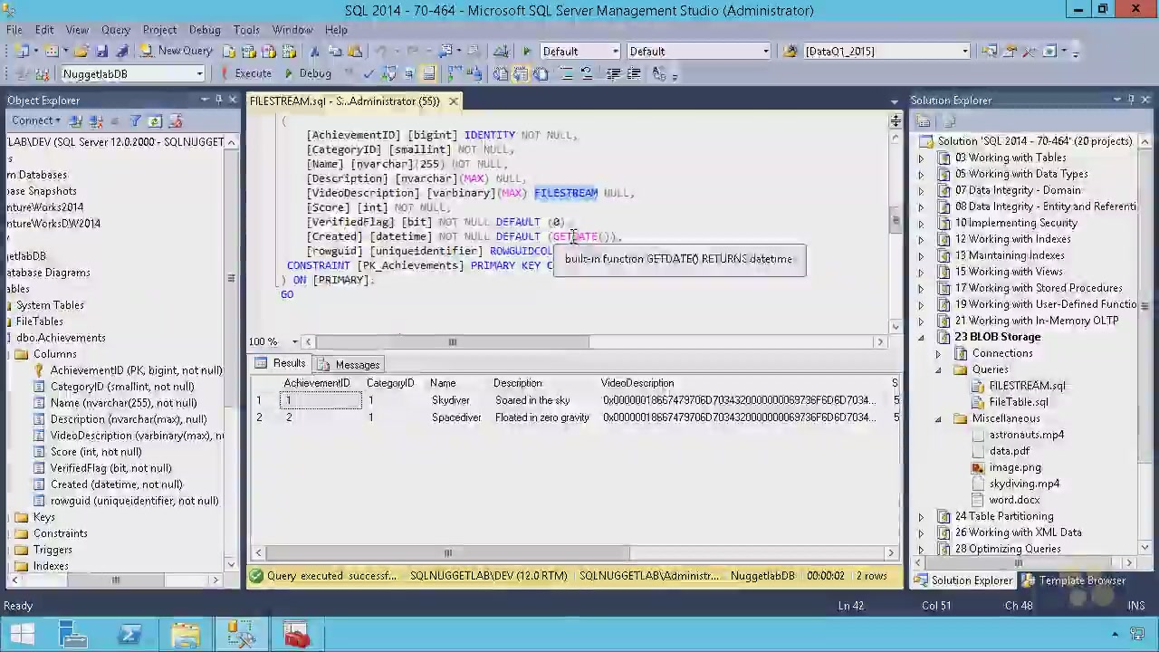Expand the 03 Working with Tables project
The width and height of the screenshot is (1159, 652).
(x=921, y=158)
